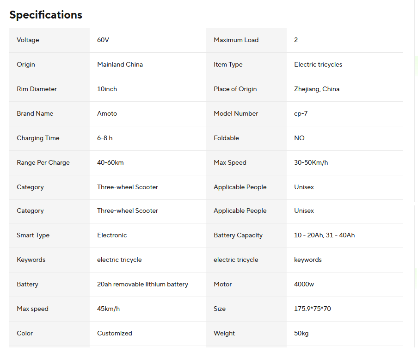Click the 60V voltage value

[103, 40]
